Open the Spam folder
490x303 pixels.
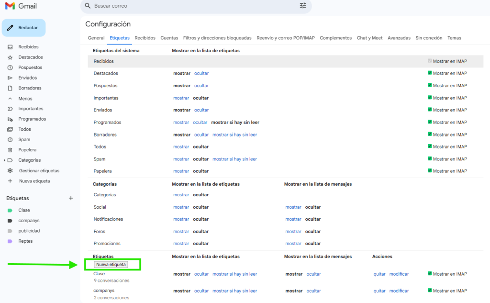coord(24,139)
